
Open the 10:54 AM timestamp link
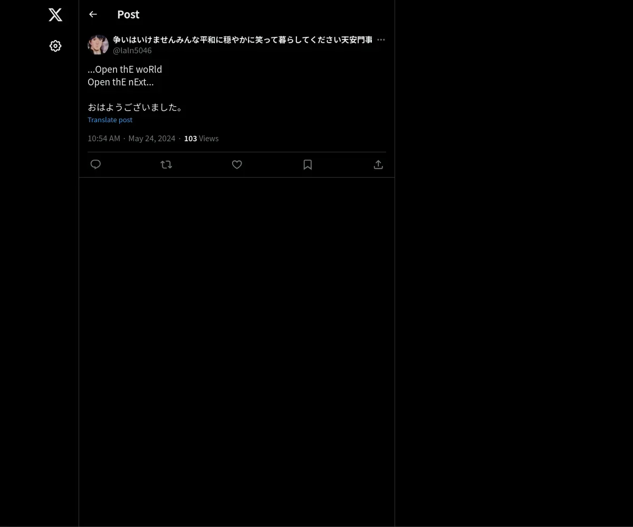point(104,138)
